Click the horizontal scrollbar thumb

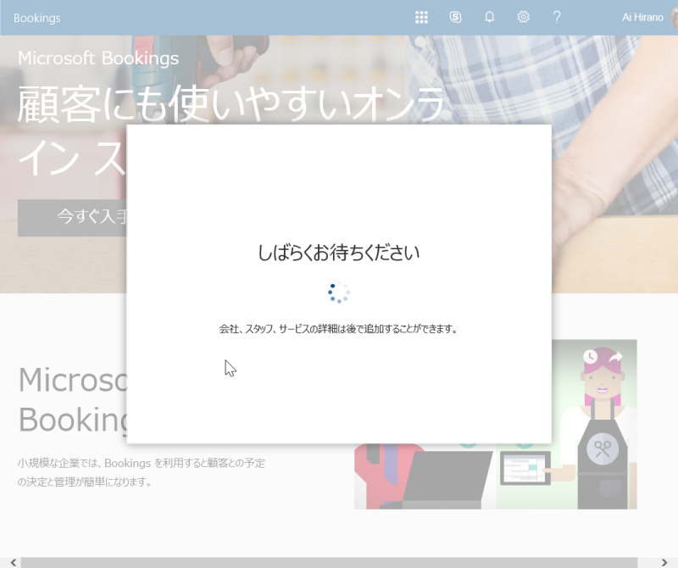tap(329, 562)
